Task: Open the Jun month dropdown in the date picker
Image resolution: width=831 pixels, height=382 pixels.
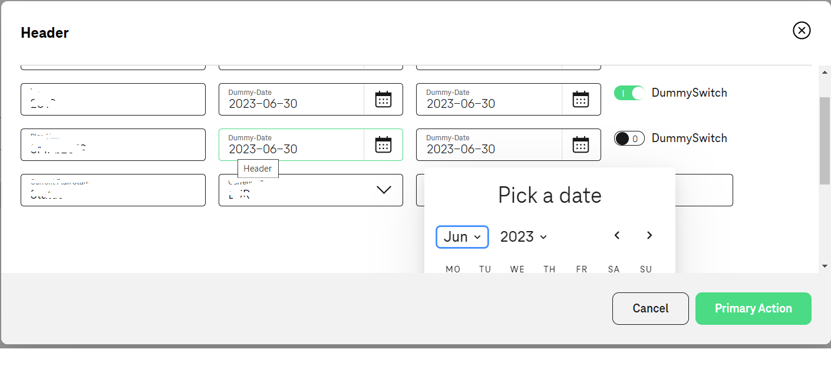Action: click(462, 236)
